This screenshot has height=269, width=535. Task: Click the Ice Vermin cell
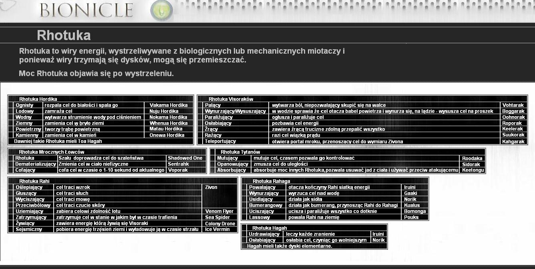click(219, 229)
